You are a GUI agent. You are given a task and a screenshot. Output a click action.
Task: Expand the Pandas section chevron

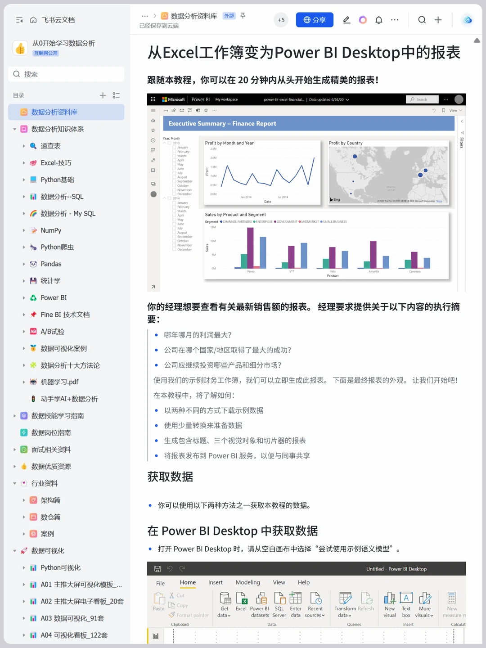24,264
